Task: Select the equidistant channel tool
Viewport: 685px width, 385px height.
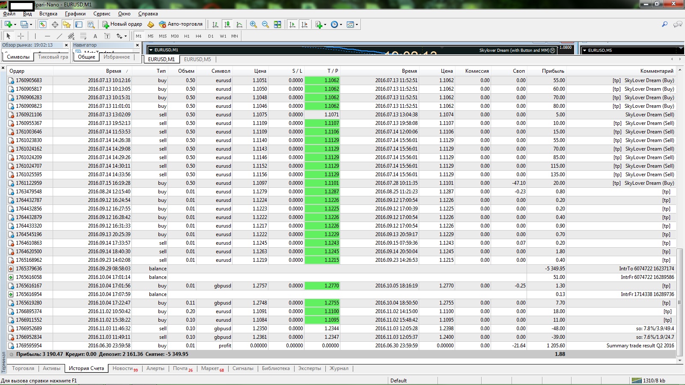Action: [71, 36]
